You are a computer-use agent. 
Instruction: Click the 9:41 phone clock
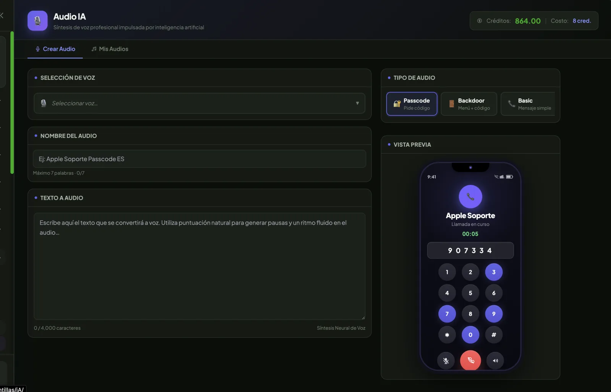(432, 177)
